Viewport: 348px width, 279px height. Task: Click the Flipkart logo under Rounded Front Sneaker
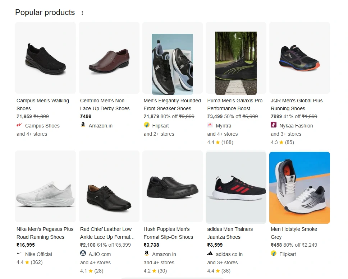click(x=146, y=125)
